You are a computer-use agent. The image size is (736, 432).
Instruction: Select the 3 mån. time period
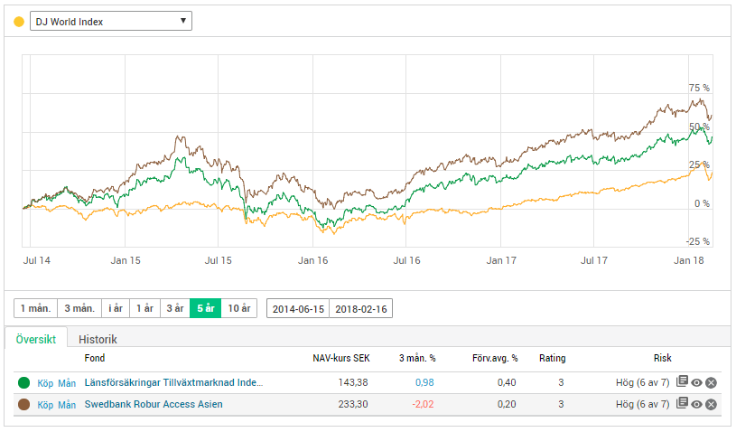pyautogui.click(x=79, y=308)
